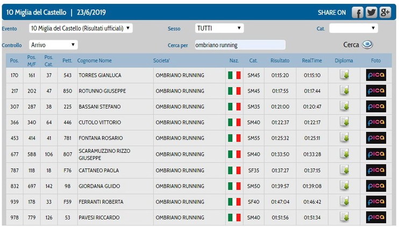
Task: Open the Sesso dropdown showing TUTTI
Action: point(219,29)
